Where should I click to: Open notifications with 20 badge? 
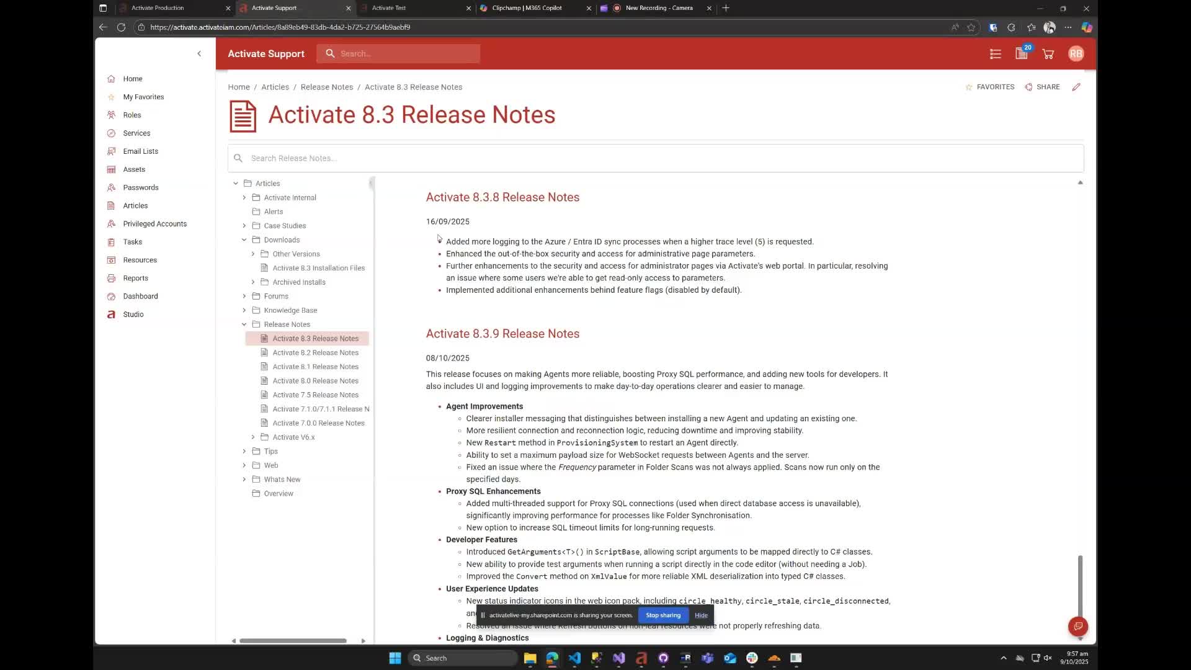tap(1022, 53)
